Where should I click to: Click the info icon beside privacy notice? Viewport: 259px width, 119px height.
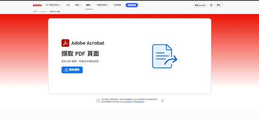(x=163, y=101)
